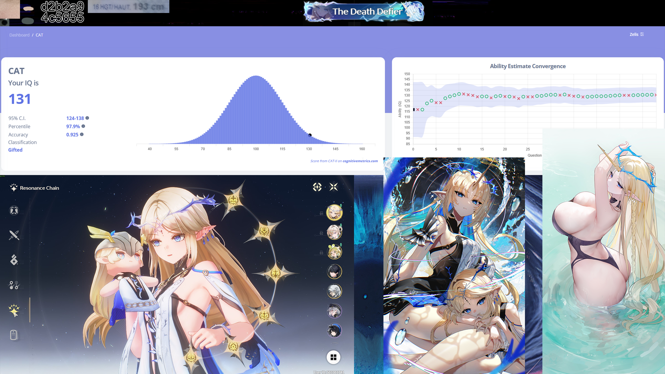
Task: Open the character overview sidebar icon
Action: (x=14, y=210)
